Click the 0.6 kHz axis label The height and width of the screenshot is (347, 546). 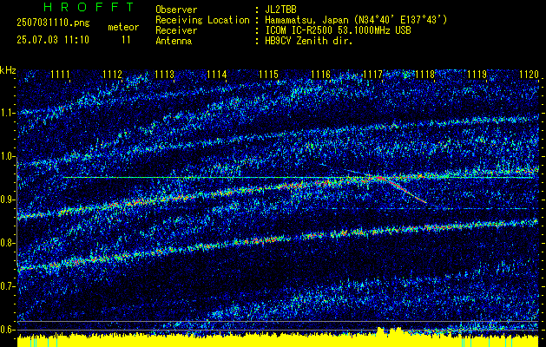[7, 330]
